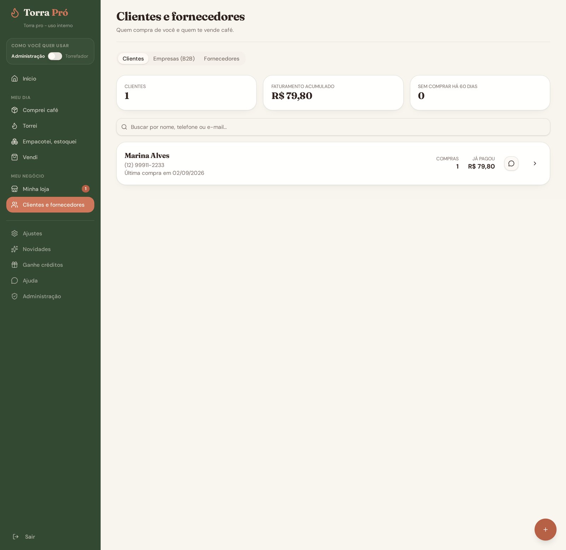Open Ganhe créditos gift icon

coord(15,265)
